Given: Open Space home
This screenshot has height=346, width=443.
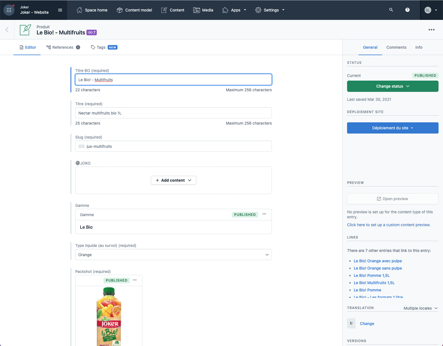Looking at the screenshot, I should click(92, 10).
